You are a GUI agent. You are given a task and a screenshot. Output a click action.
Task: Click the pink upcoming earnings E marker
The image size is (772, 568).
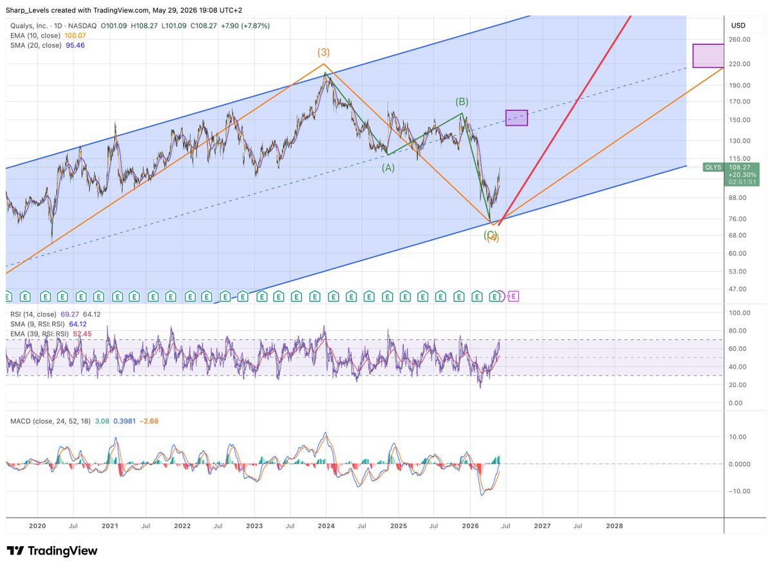[x=514, y=297]
